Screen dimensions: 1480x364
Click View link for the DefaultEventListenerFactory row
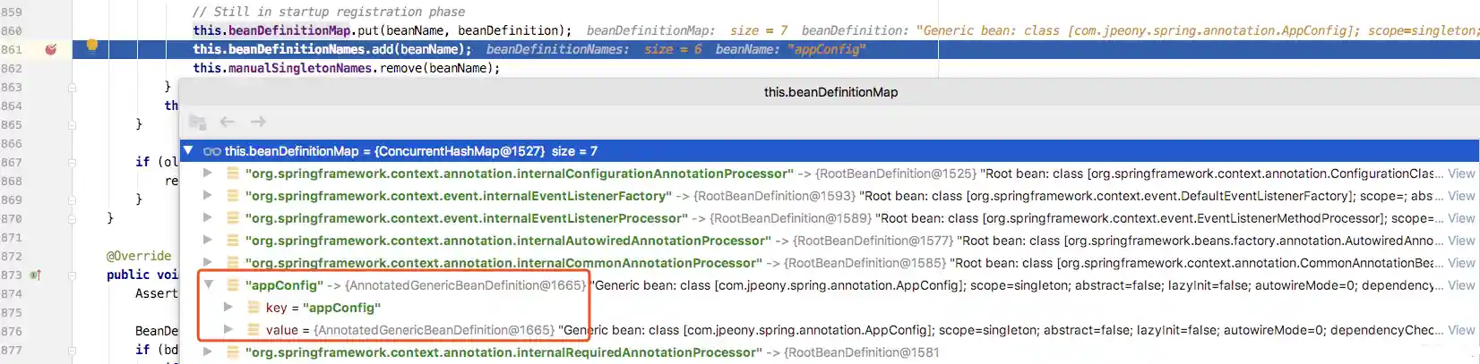tap(1461, 196)
